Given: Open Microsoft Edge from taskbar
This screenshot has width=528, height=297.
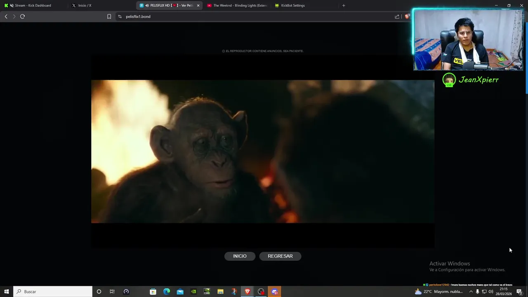Looking at the screenshot, I should (167, 291).
